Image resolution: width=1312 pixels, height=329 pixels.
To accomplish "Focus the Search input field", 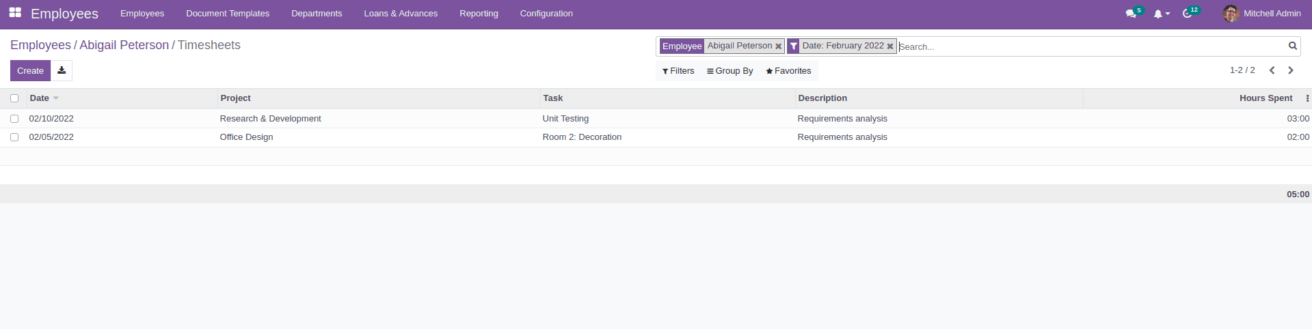I will [1091, 46].
